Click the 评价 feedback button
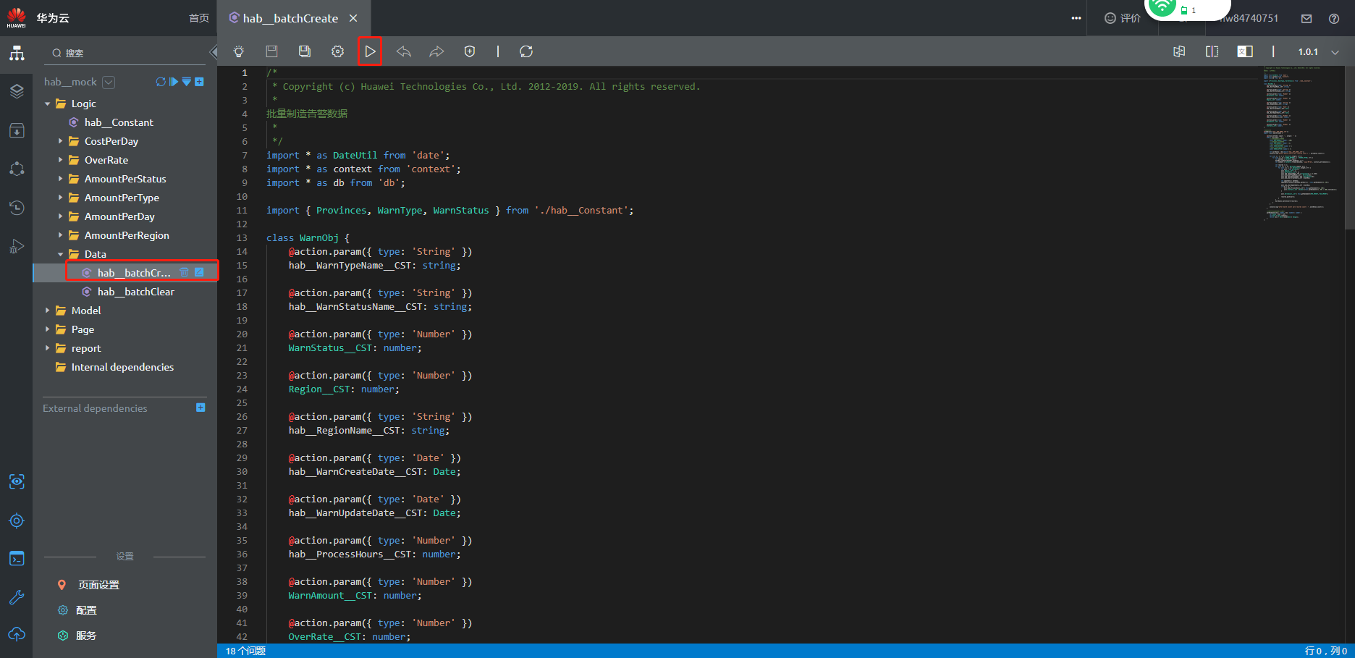The image size is (1355, 658). [x=1122, y=18]
